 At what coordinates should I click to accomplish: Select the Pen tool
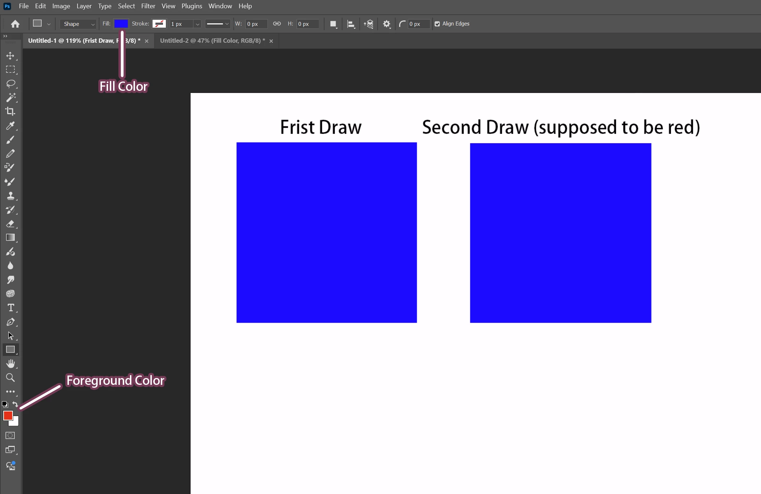(x=10, y=322)
